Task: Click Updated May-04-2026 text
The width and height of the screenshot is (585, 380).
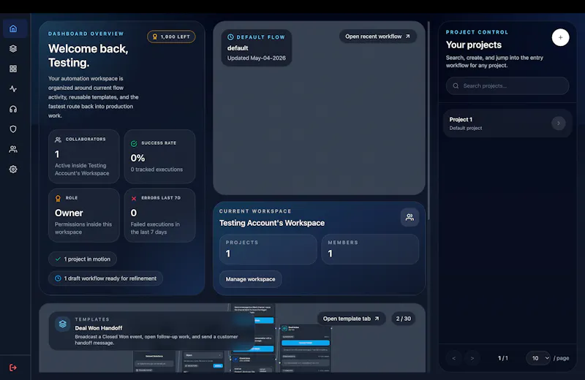Action: [x=257, y=58]
